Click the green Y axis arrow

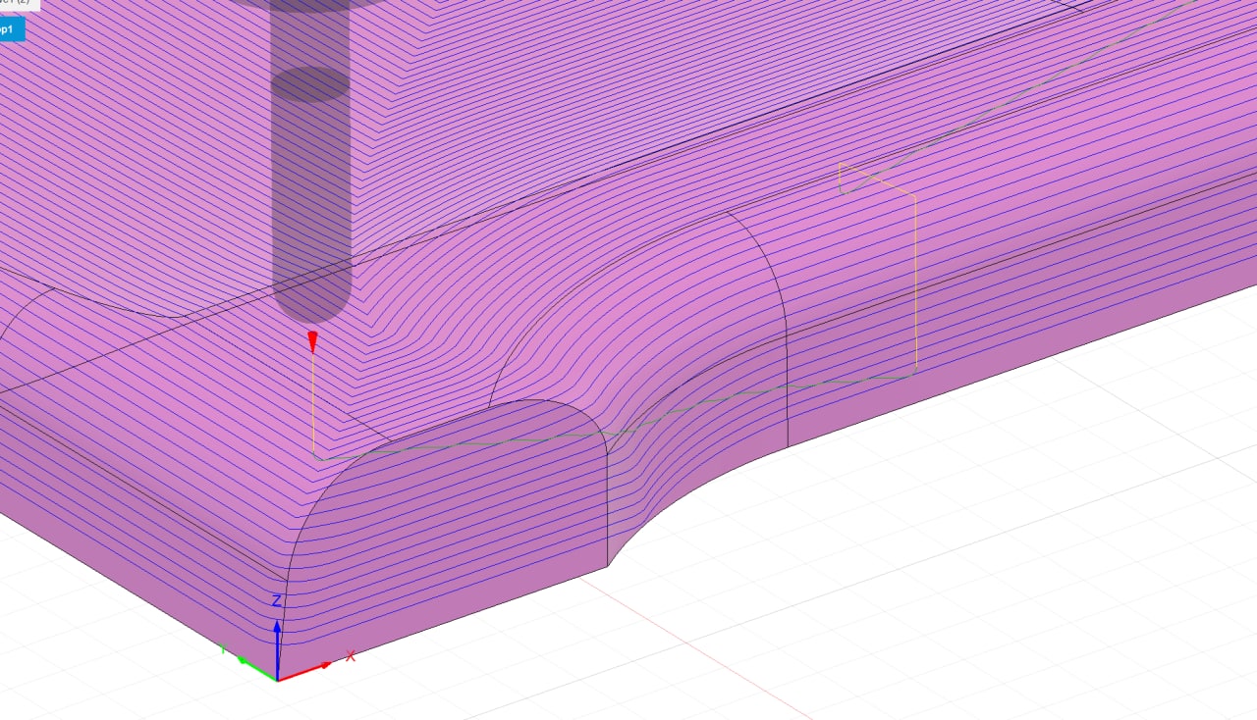pos(258,666)
